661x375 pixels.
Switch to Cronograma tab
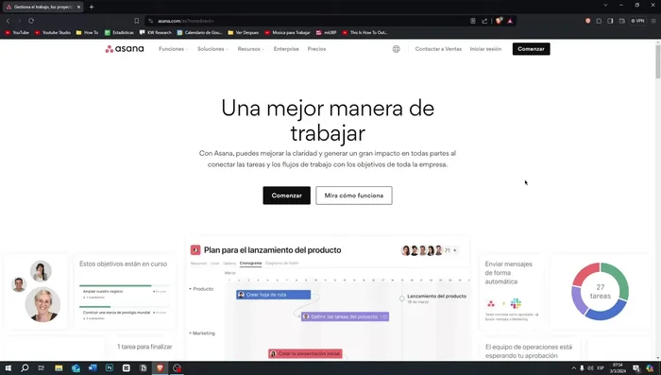coord(250,264)
